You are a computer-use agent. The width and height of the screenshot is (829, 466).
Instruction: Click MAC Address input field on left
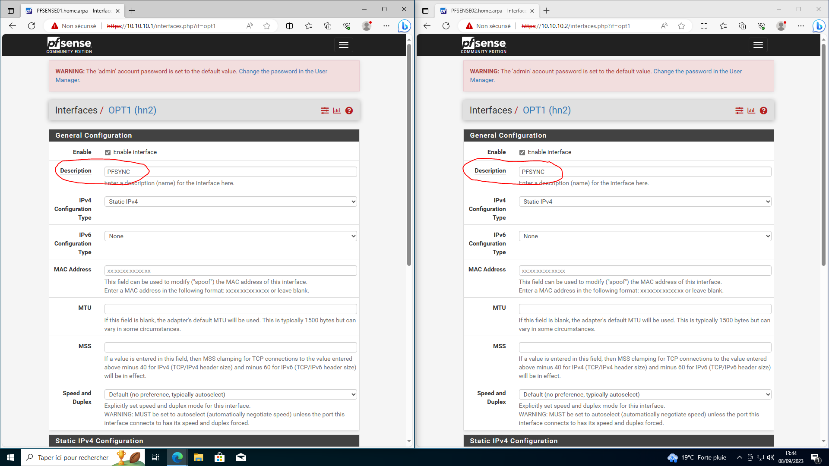(x=230, y=271)
